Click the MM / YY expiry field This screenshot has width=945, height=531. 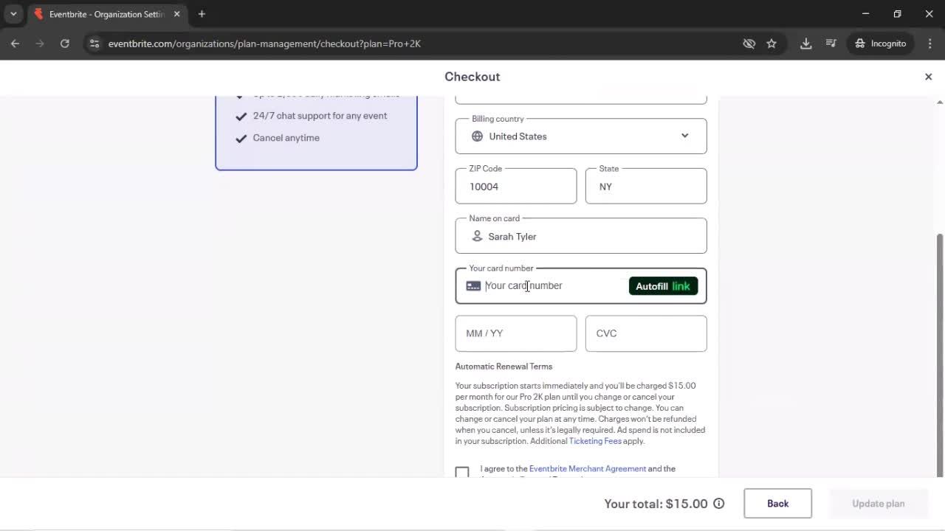516,333
